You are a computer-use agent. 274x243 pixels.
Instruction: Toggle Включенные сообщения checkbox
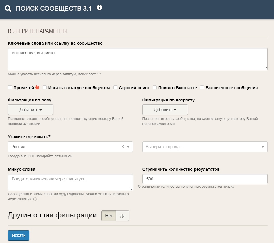(202, 87)
